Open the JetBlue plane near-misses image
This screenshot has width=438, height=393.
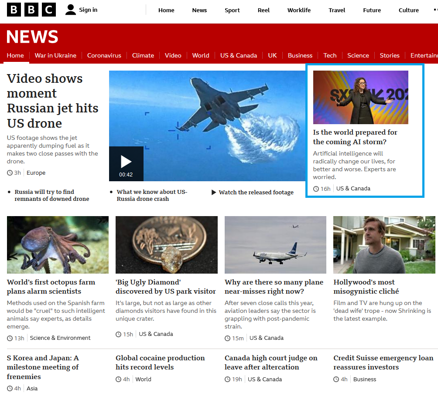275,244
